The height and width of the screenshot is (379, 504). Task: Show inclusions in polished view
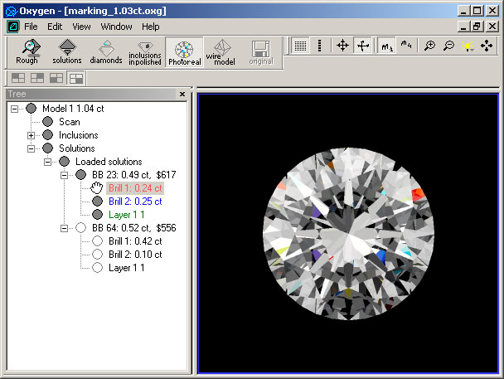coord(144,51)
